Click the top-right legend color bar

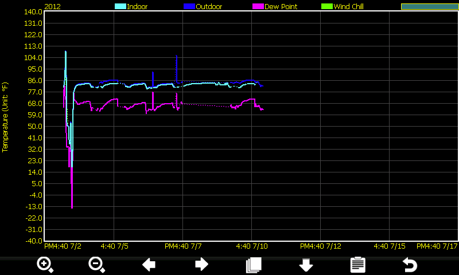[x=429, y=7]
